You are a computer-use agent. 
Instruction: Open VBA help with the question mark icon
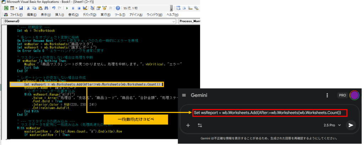117,8
